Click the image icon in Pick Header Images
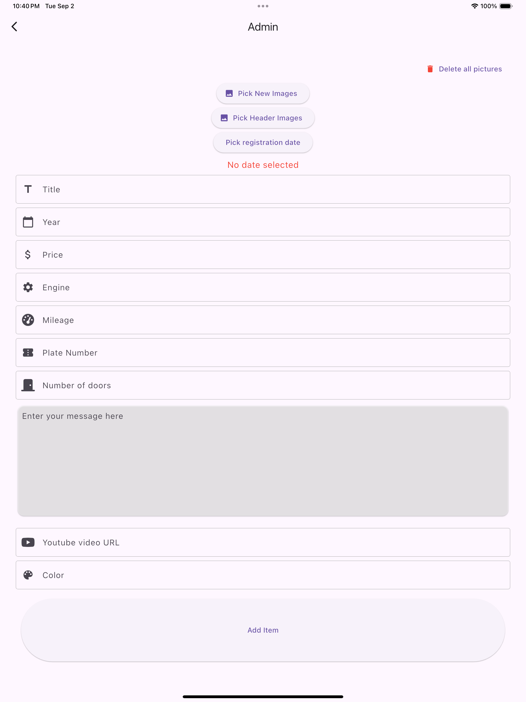This screenshot has height=702, width=526. (x=224, y=118)
